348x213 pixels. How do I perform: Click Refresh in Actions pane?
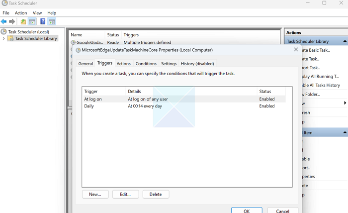pos(306,112)
